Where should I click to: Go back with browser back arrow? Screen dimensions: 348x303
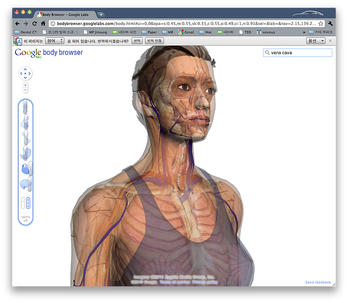coord(17,24)
